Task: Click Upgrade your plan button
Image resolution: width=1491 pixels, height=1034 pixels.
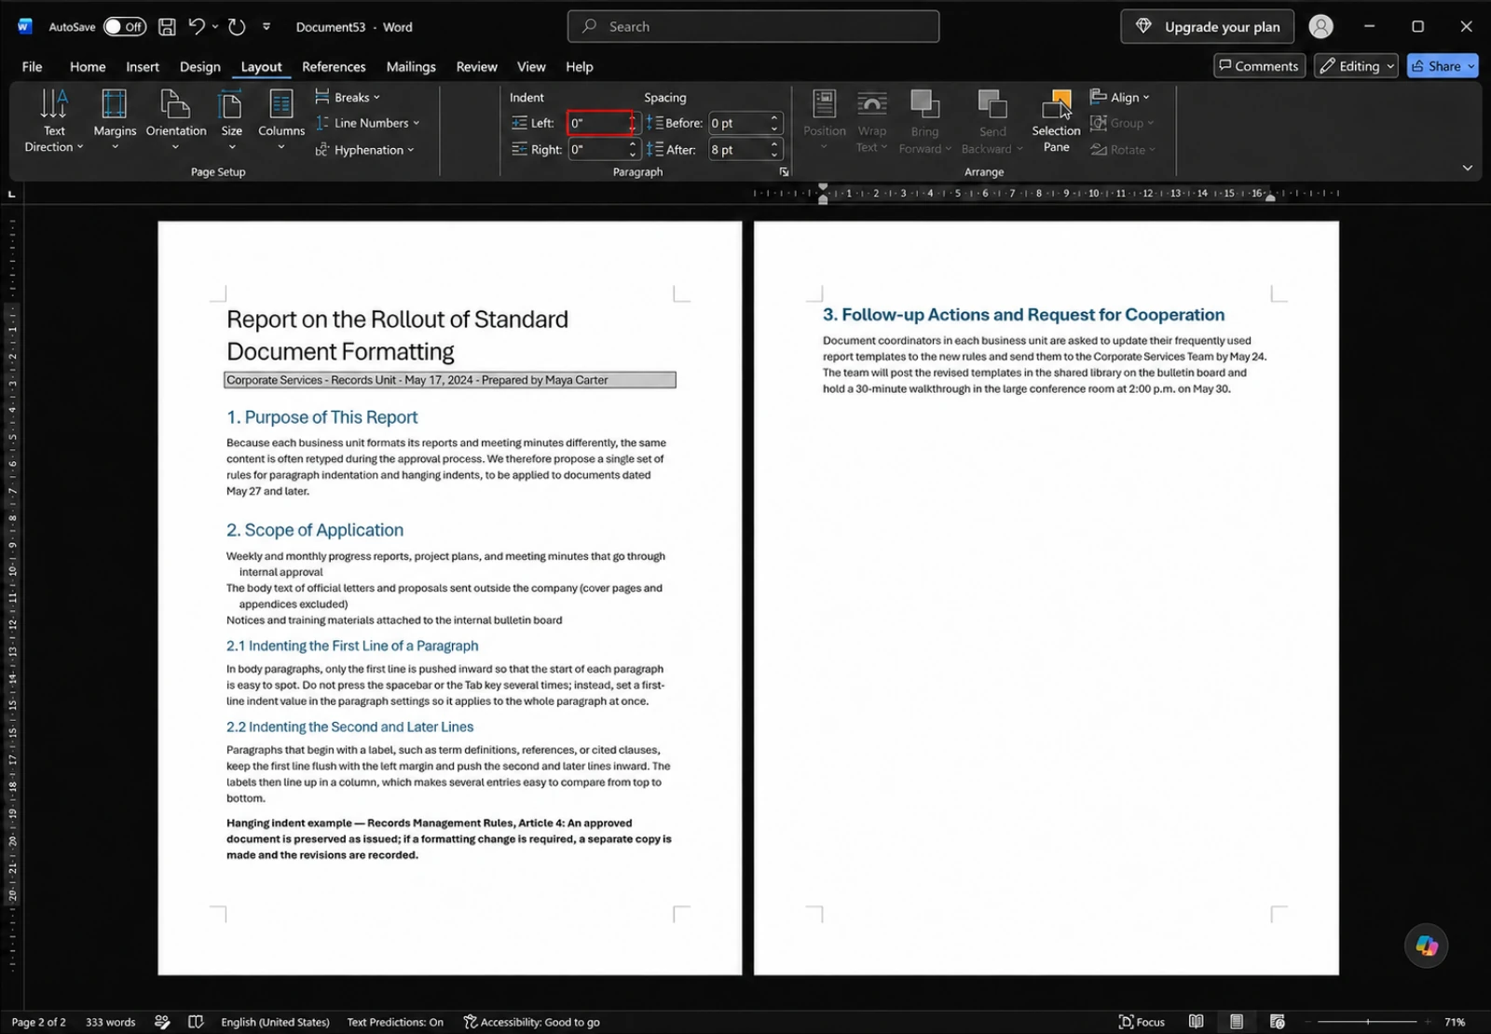Action: tap(1208, 27)
